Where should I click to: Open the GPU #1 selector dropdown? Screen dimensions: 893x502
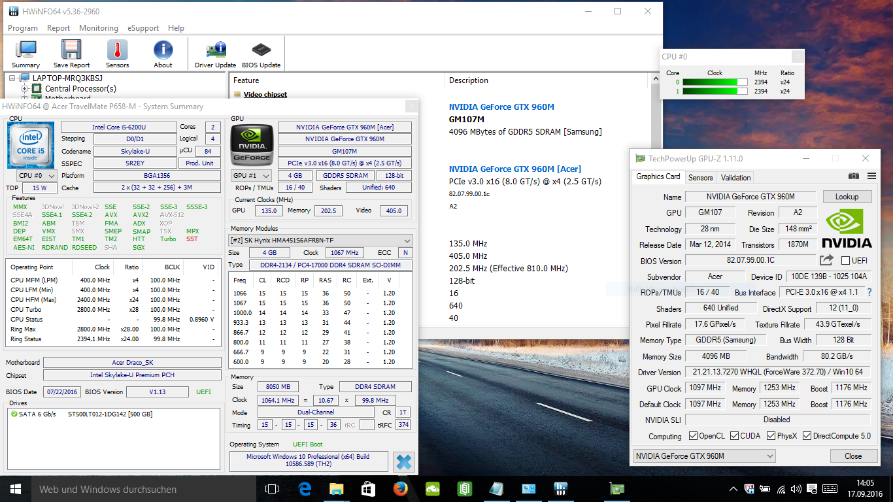point(251,175)
